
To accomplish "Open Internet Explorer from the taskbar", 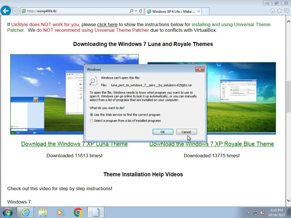I will pos(25,212).
